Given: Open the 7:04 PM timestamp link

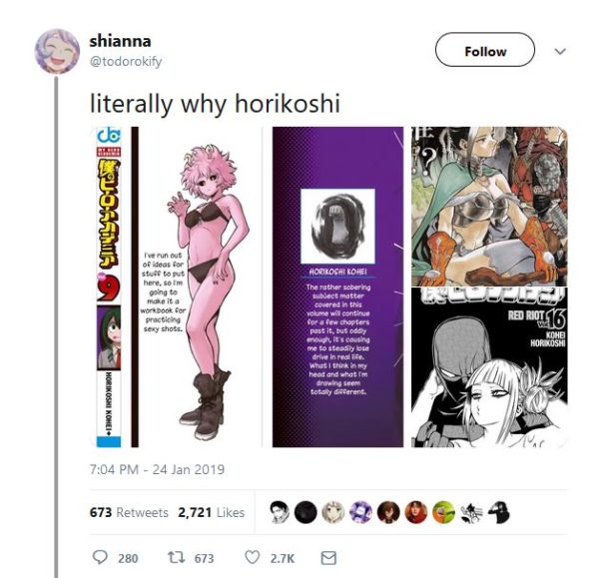Looking at the screenshot, I should [x=157, y=469].
